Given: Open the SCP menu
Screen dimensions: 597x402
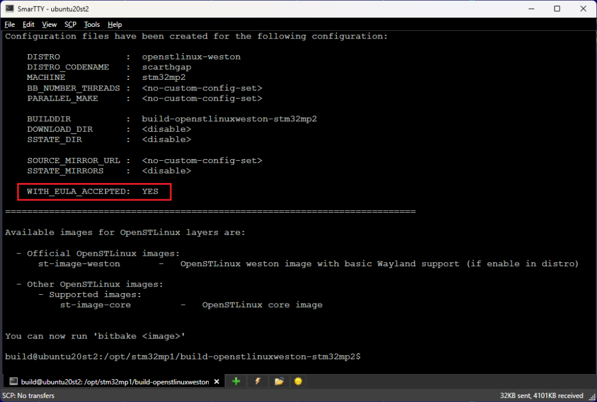Looking at the screenshot, I should pos(70,24).
